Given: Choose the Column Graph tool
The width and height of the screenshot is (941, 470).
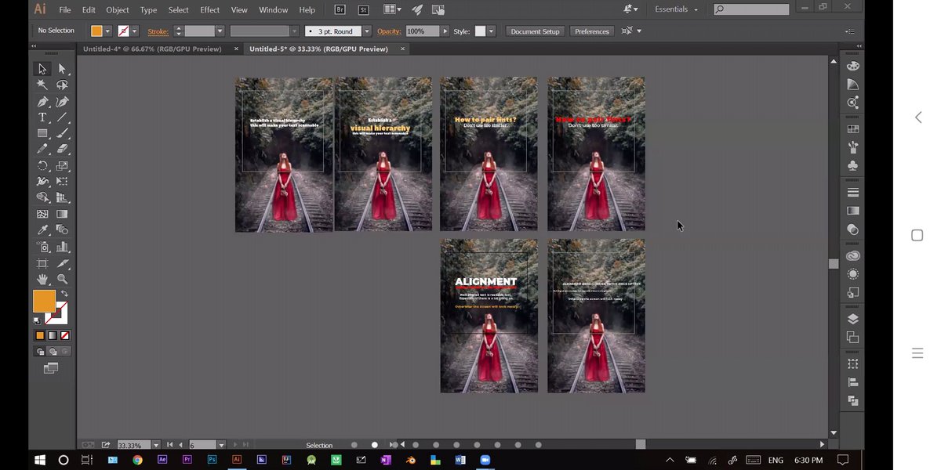Looking at the screenshot, I should (62, 246).
